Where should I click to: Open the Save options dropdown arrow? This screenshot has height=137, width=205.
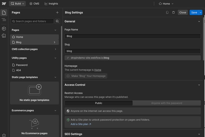(201, 12)
